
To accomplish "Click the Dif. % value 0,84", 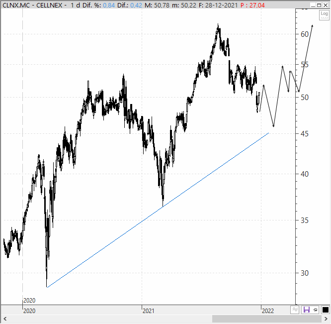I will pyautogui.click(x=109, y=5).
